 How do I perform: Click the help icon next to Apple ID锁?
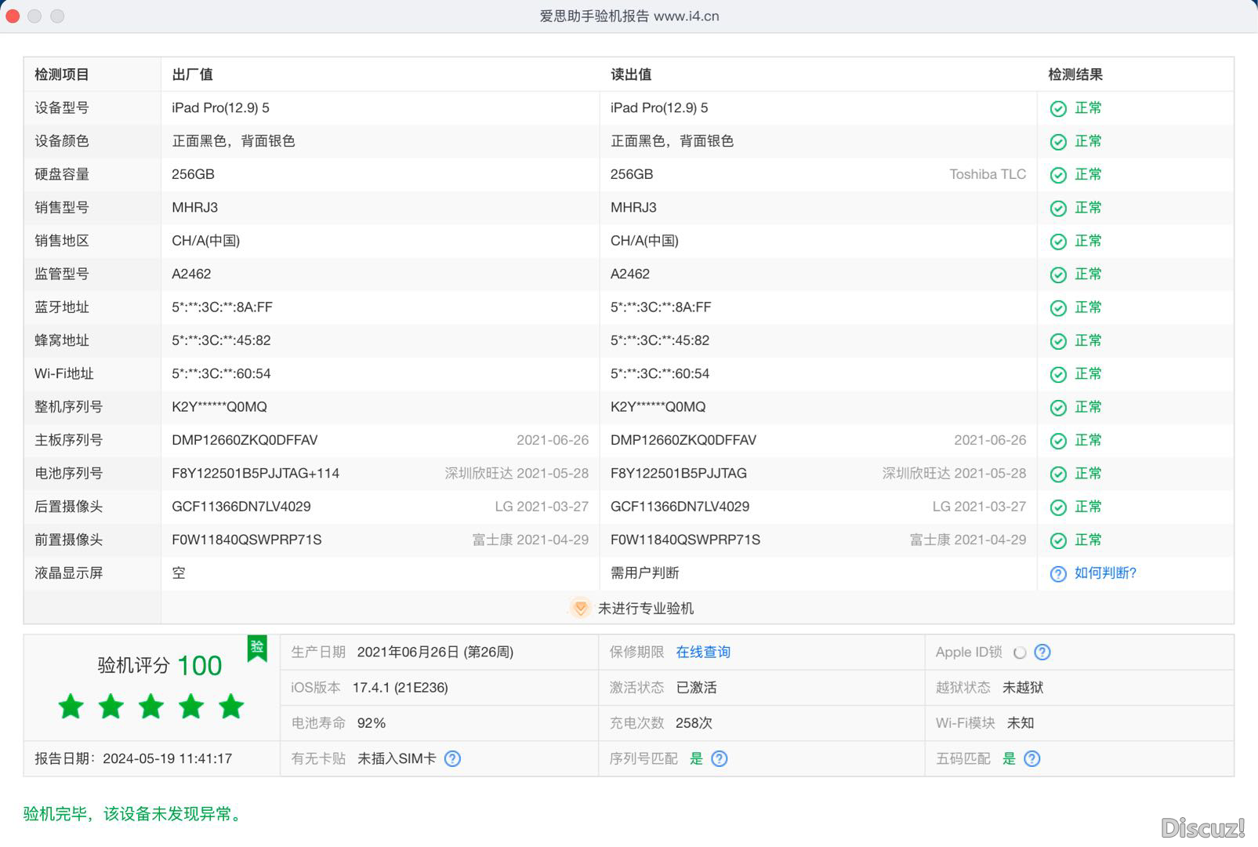pos(1042,653)
